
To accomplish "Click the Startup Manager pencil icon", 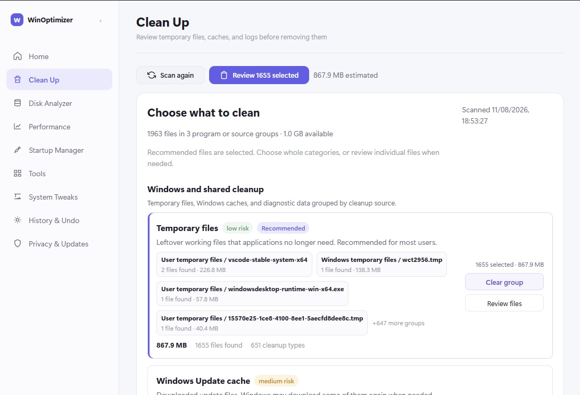I will tap(18, 150).
